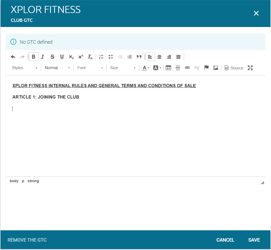The height and width of the screenshot is (250, 271).
Task: Insert a bulleted list
Action: pyautogui.click(x=111, y=57)
